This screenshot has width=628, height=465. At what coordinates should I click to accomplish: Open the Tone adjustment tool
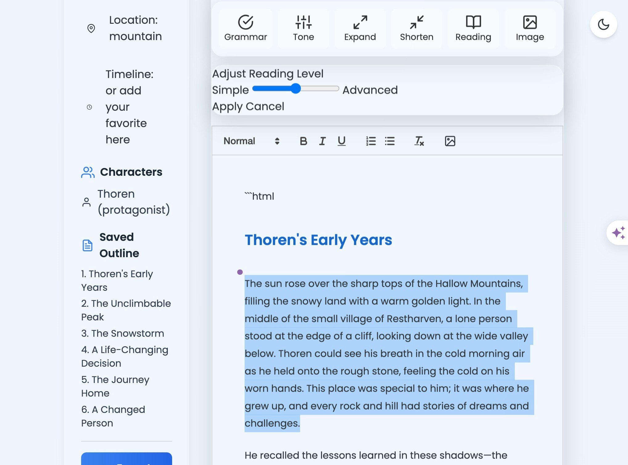coord(303,28)
